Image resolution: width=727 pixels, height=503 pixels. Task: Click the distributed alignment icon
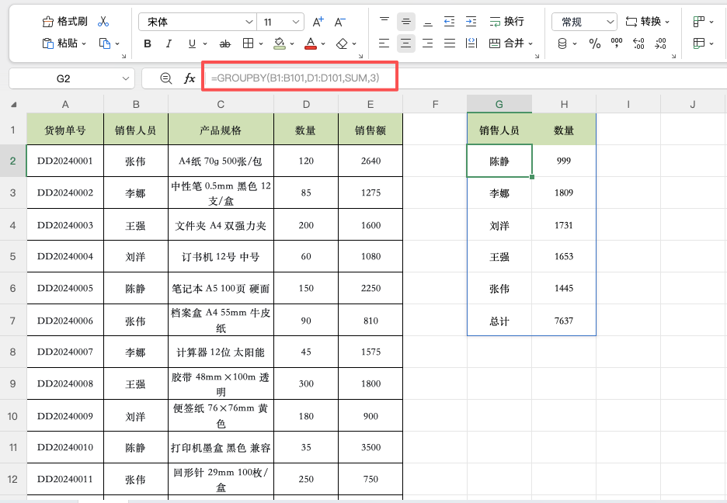click(471, 43)
